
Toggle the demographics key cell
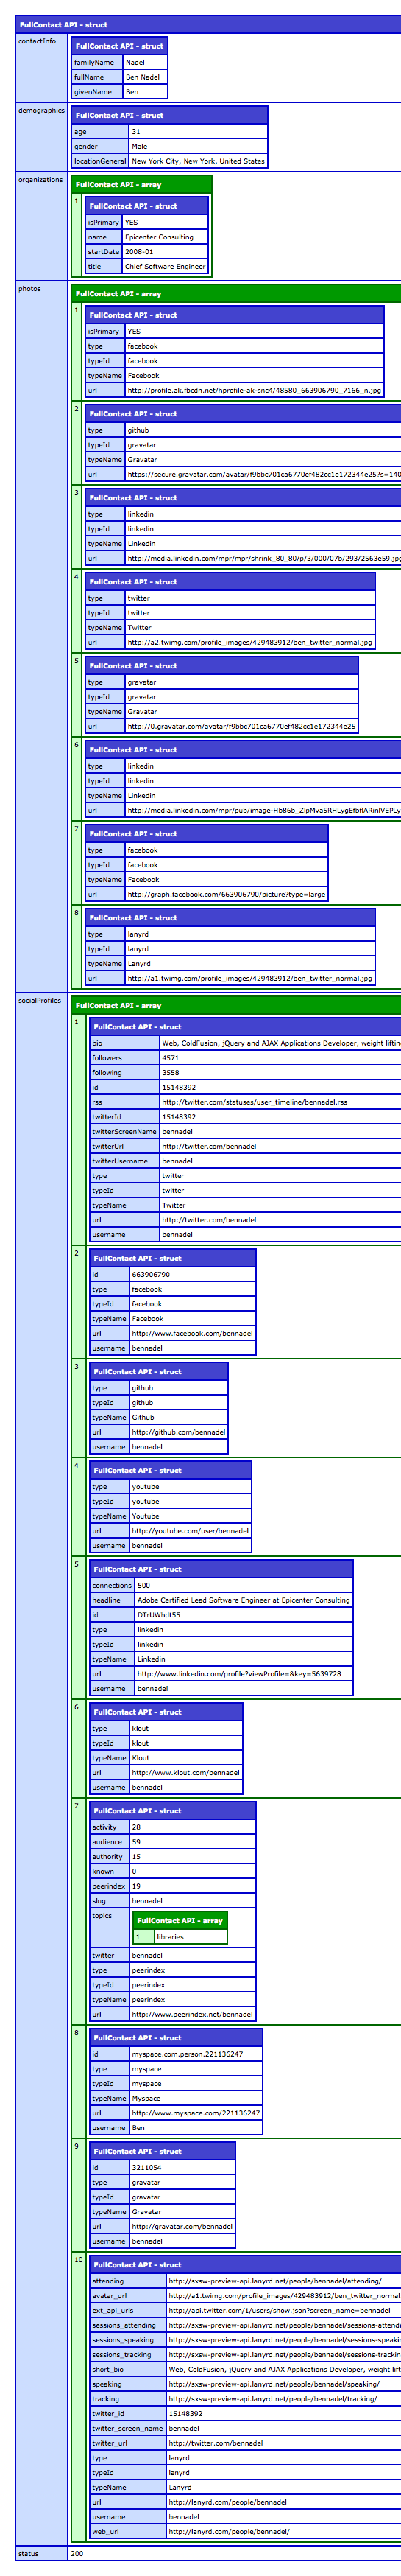42,137
